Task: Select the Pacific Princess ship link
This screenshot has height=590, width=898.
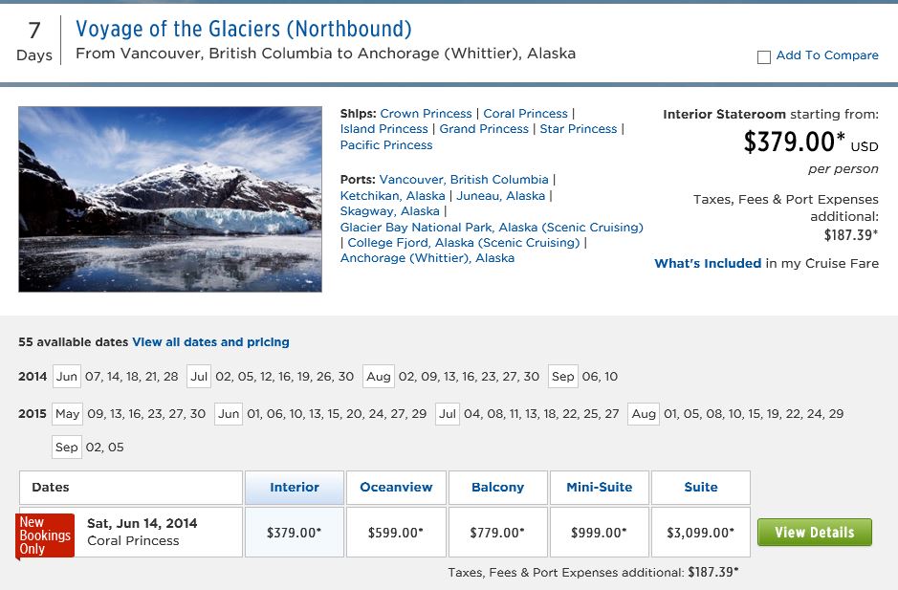Action: click(x=386, y=145)
